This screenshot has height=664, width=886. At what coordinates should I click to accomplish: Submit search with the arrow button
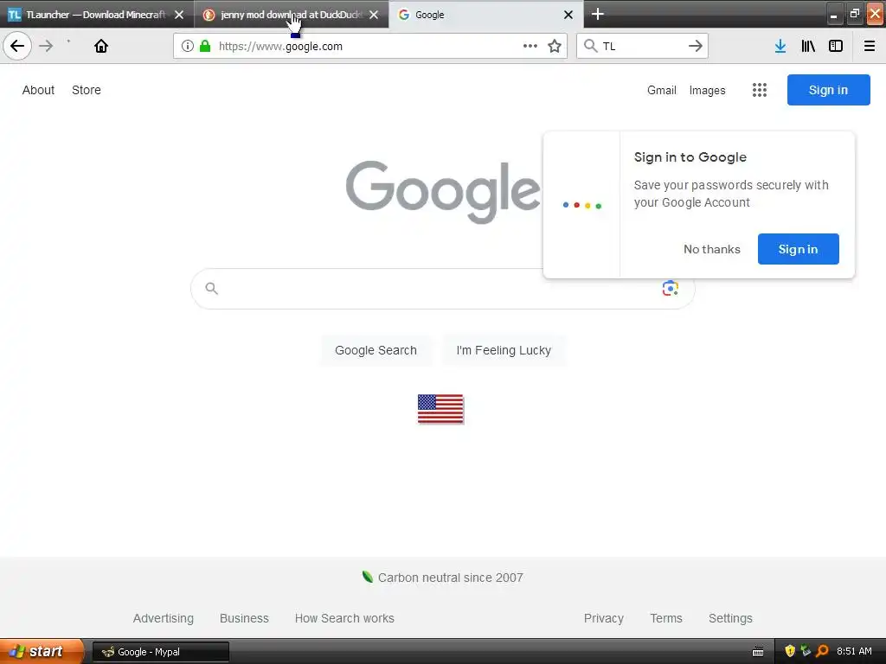(x=696, y=46)
